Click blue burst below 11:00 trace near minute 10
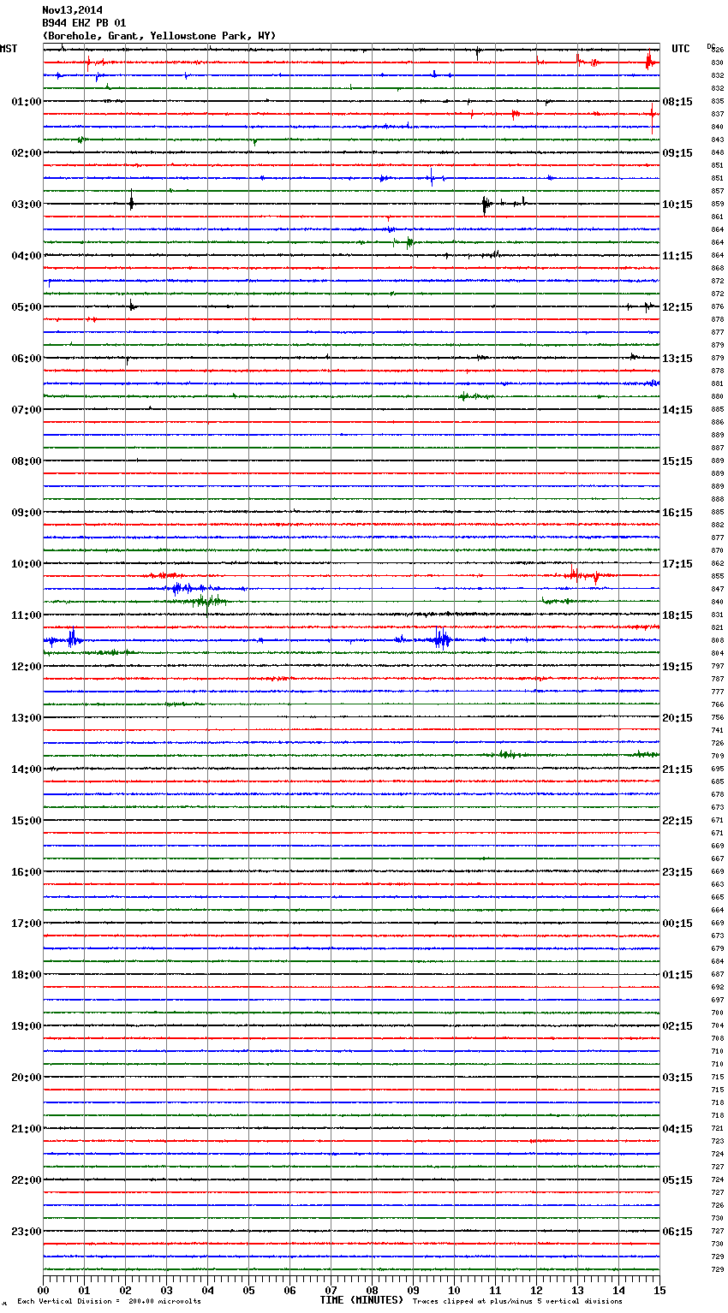 click(x=441, y=639)
